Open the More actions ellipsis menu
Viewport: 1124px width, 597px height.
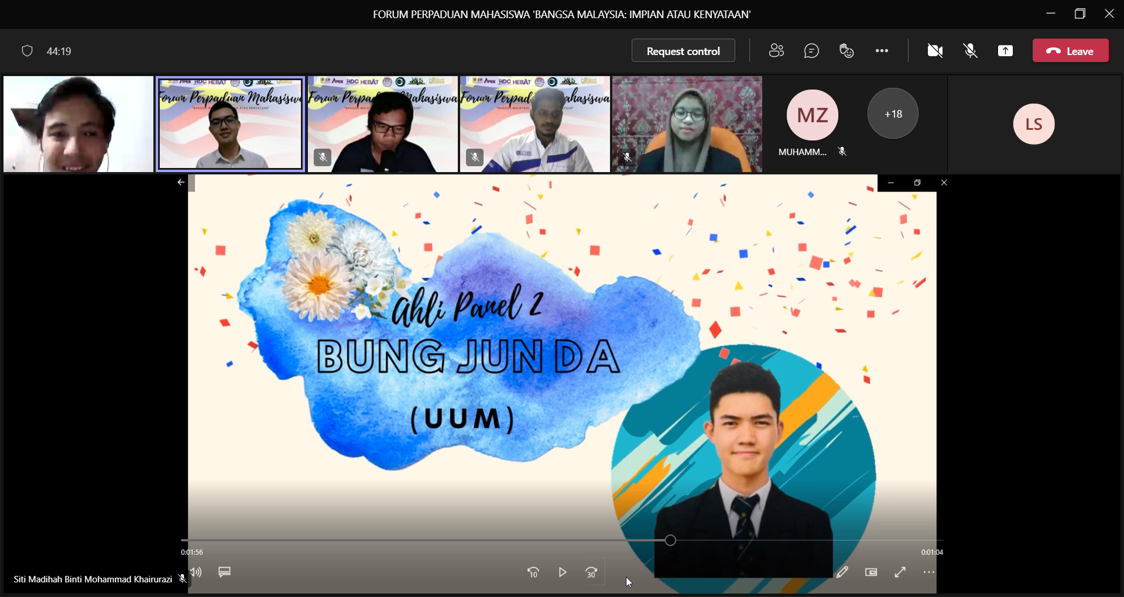click(882, 51)
